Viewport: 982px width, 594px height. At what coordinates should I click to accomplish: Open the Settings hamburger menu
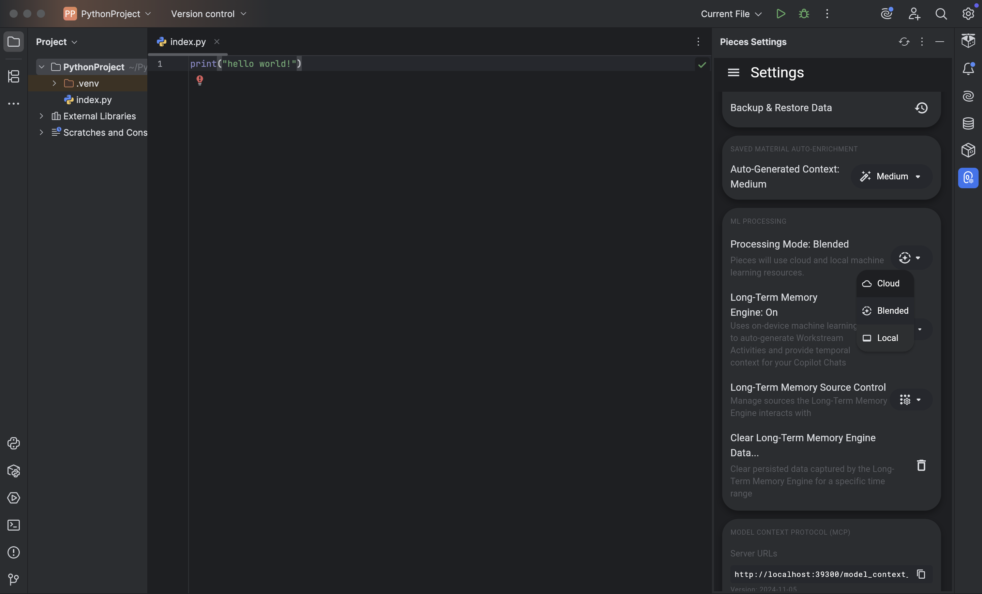[x=733, y=73]
